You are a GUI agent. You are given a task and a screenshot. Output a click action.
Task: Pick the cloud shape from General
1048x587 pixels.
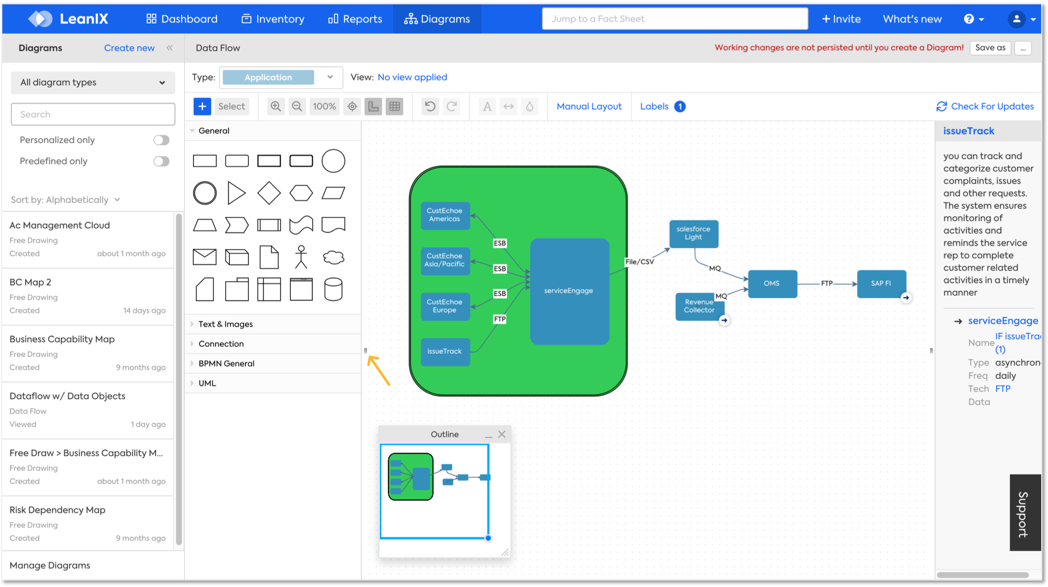coord(333,257)
